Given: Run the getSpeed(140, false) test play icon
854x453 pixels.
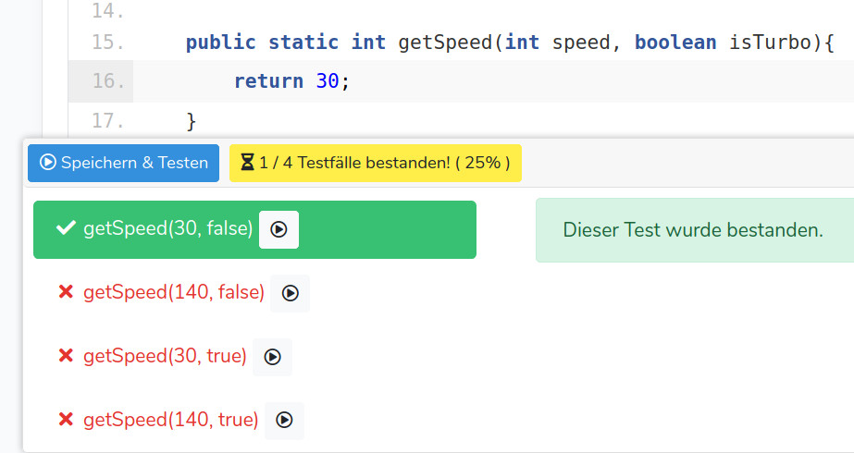Looking at the screenshot, I should pyautogui.click(x=290, y=293).
